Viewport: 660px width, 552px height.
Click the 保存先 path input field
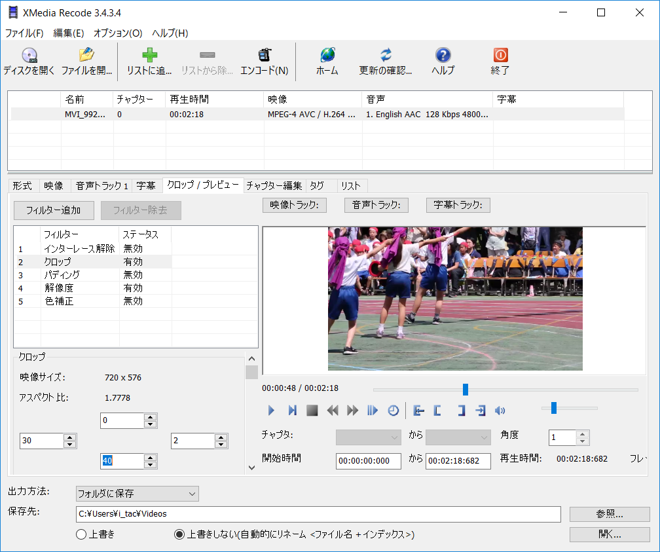click(318, 514)
